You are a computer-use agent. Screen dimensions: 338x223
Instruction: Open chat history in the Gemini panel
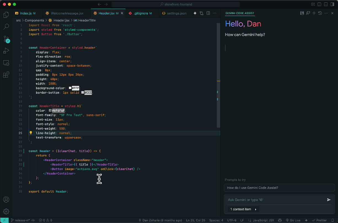tap(320, 13)
